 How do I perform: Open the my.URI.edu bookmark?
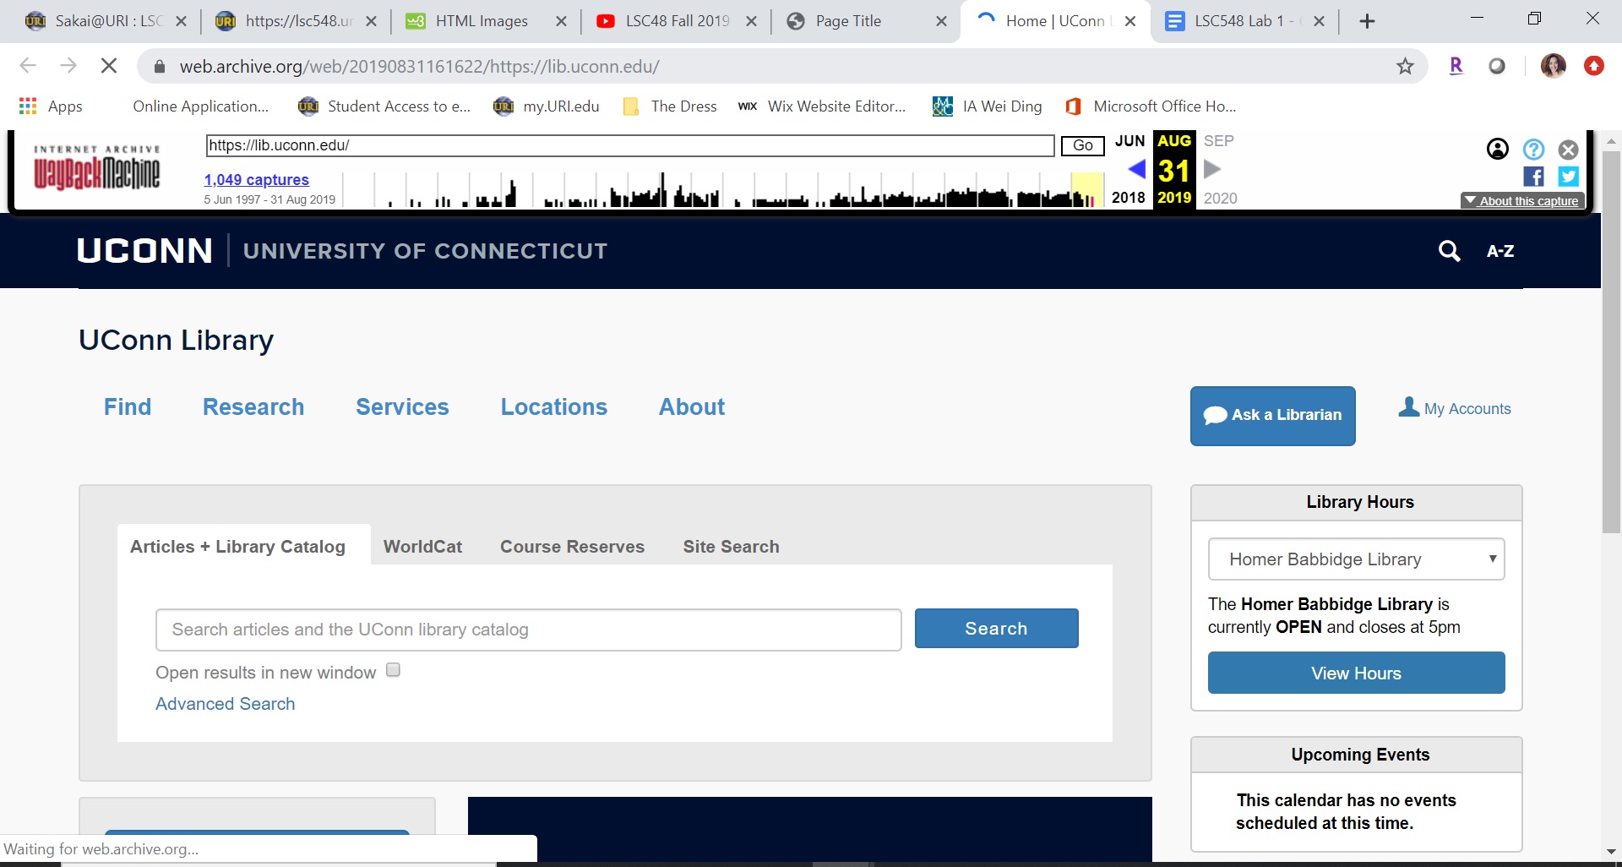click(547, 106)
